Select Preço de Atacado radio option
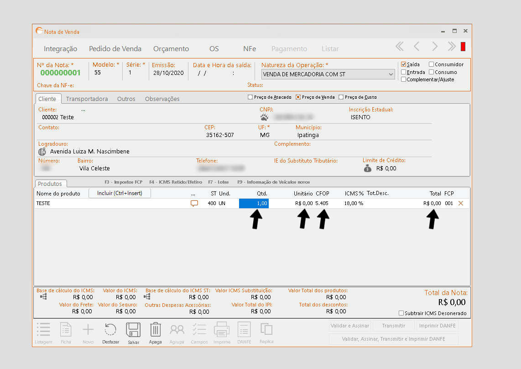Image resolution: width=521 pixels, height=369 pixels. [x=250, y=97]
